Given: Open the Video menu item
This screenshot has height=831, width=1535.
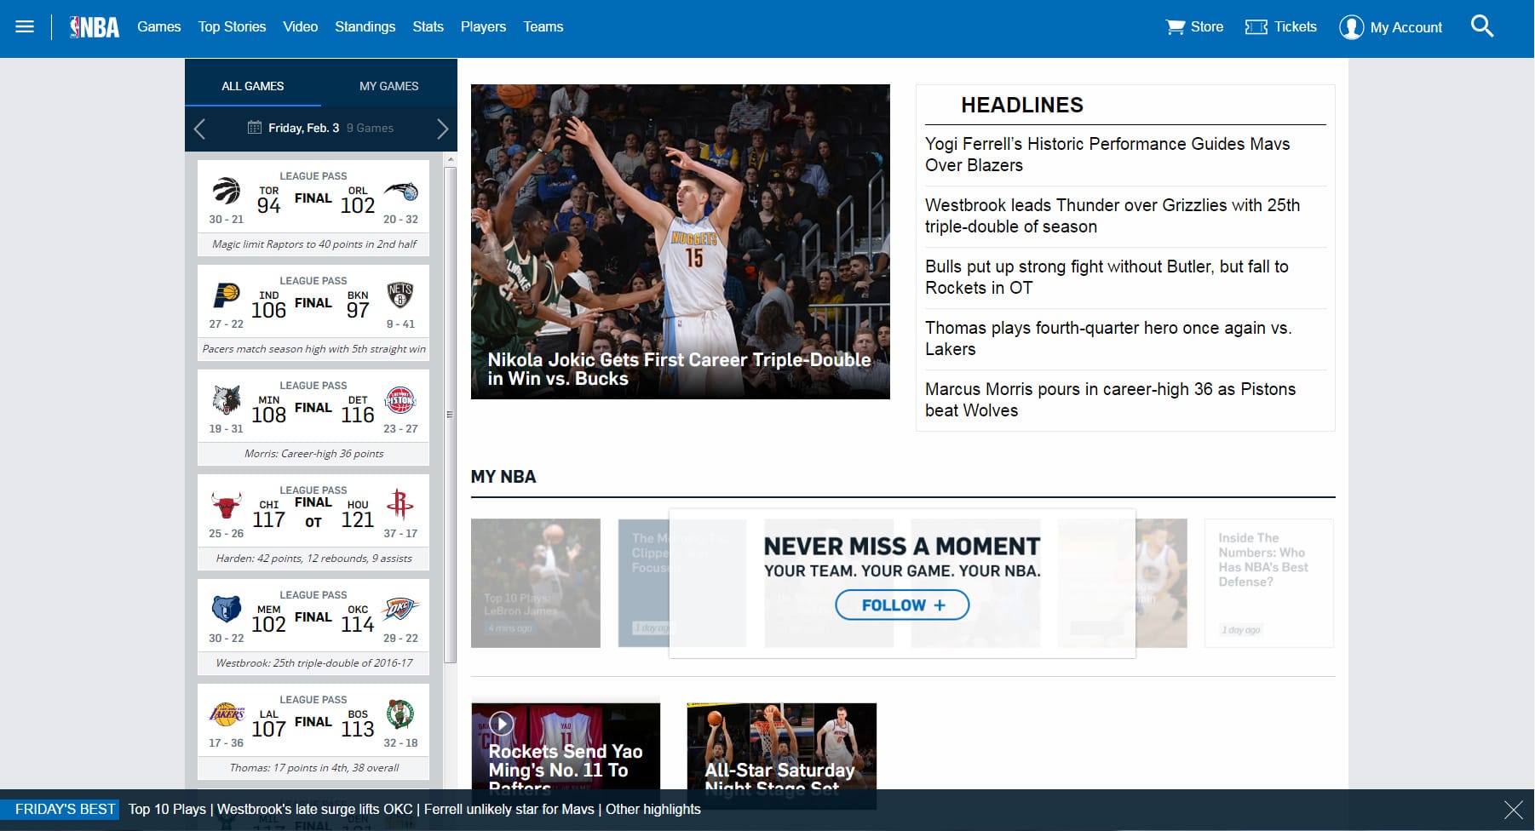Looking at the screenshot, I should (x=301, y=27).
